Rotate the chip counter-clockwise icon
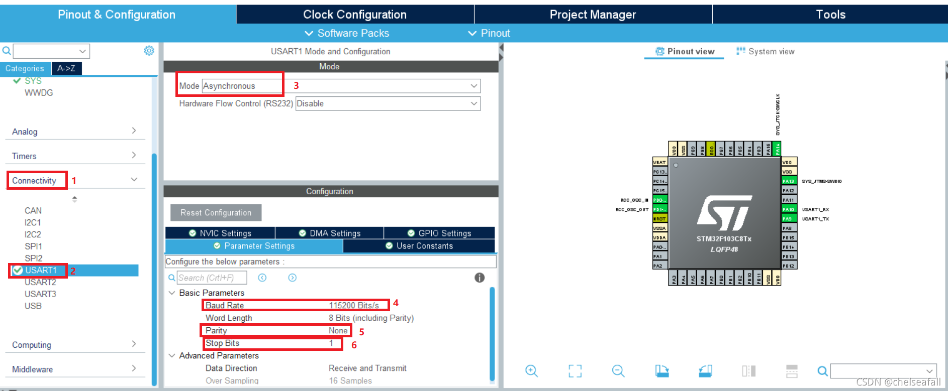 (x=705, y=371)
